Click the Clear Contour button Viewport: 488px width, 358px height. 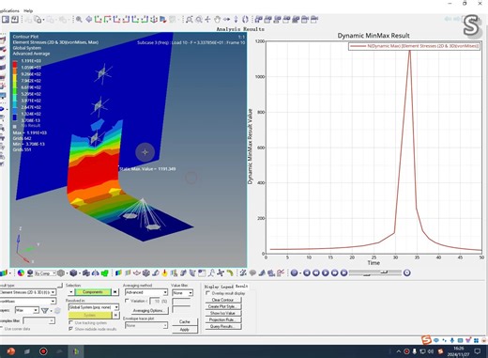click(223, 300)
